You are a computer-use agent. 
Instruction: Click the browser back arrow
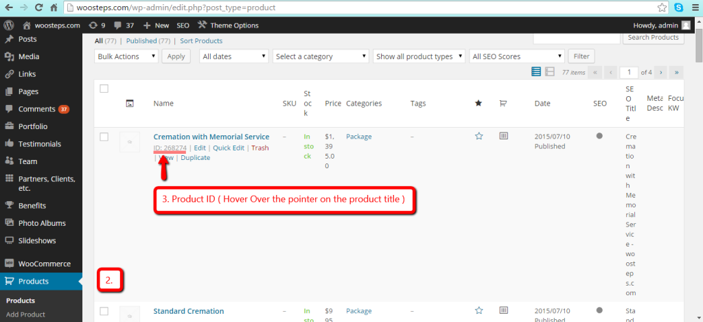click(x=10, y=8)
